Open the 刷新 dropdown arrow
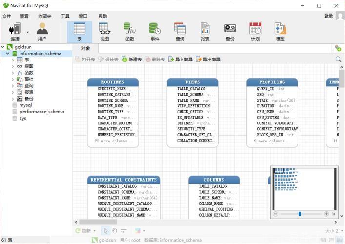 (94, 231)
